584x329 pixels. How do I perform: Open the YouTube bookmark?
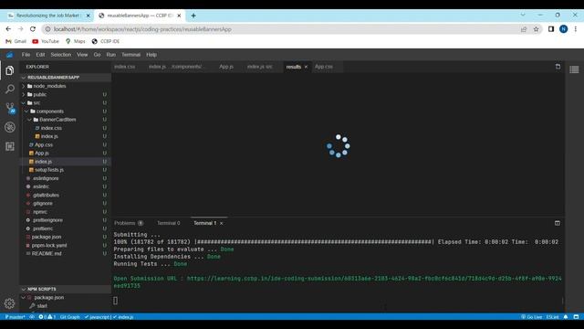point(46,41)
